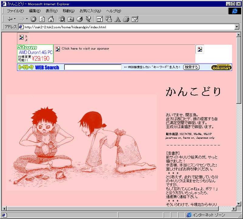Click the line starting "動作確認"
The width and height of the screenshot is (243, 219).
click(x=189, y=134)
